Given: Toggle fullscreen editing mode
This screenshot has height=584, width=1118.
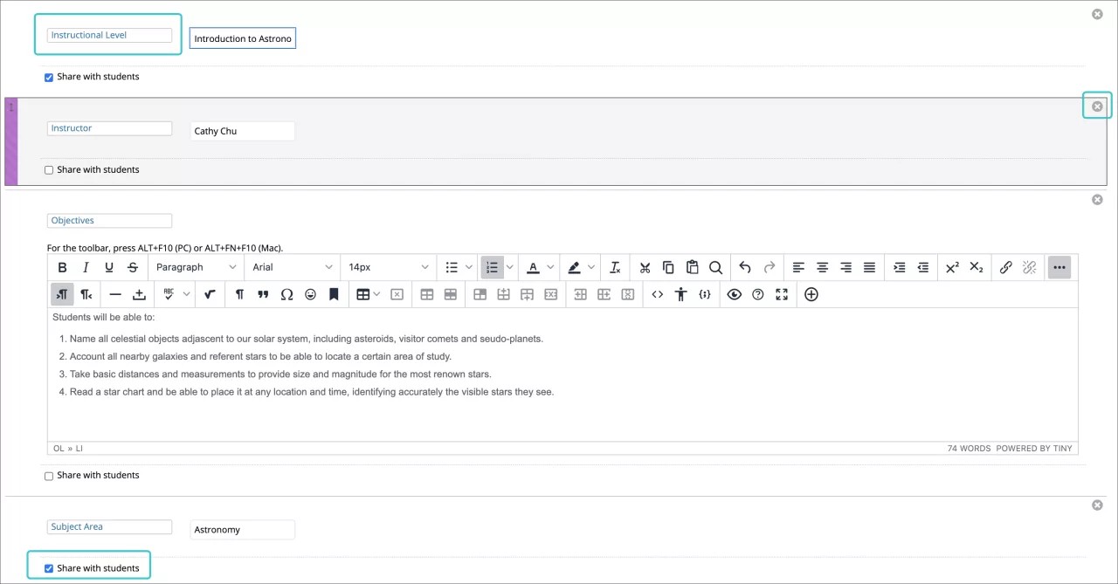Looking at the screenshot, I should click(x=781, y=294).
